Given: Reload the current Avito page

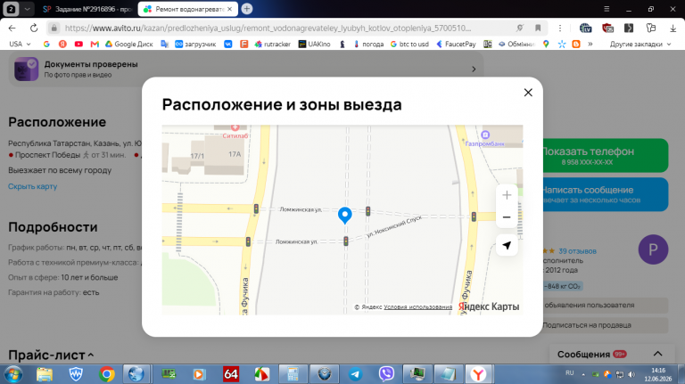Looking at the screenshot, I should (x=34, y=28).
